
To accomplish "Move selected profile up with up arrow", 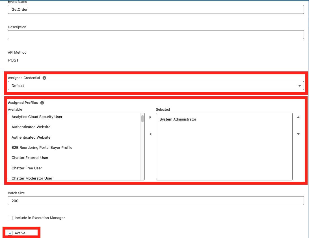I will tap(298, 117).
